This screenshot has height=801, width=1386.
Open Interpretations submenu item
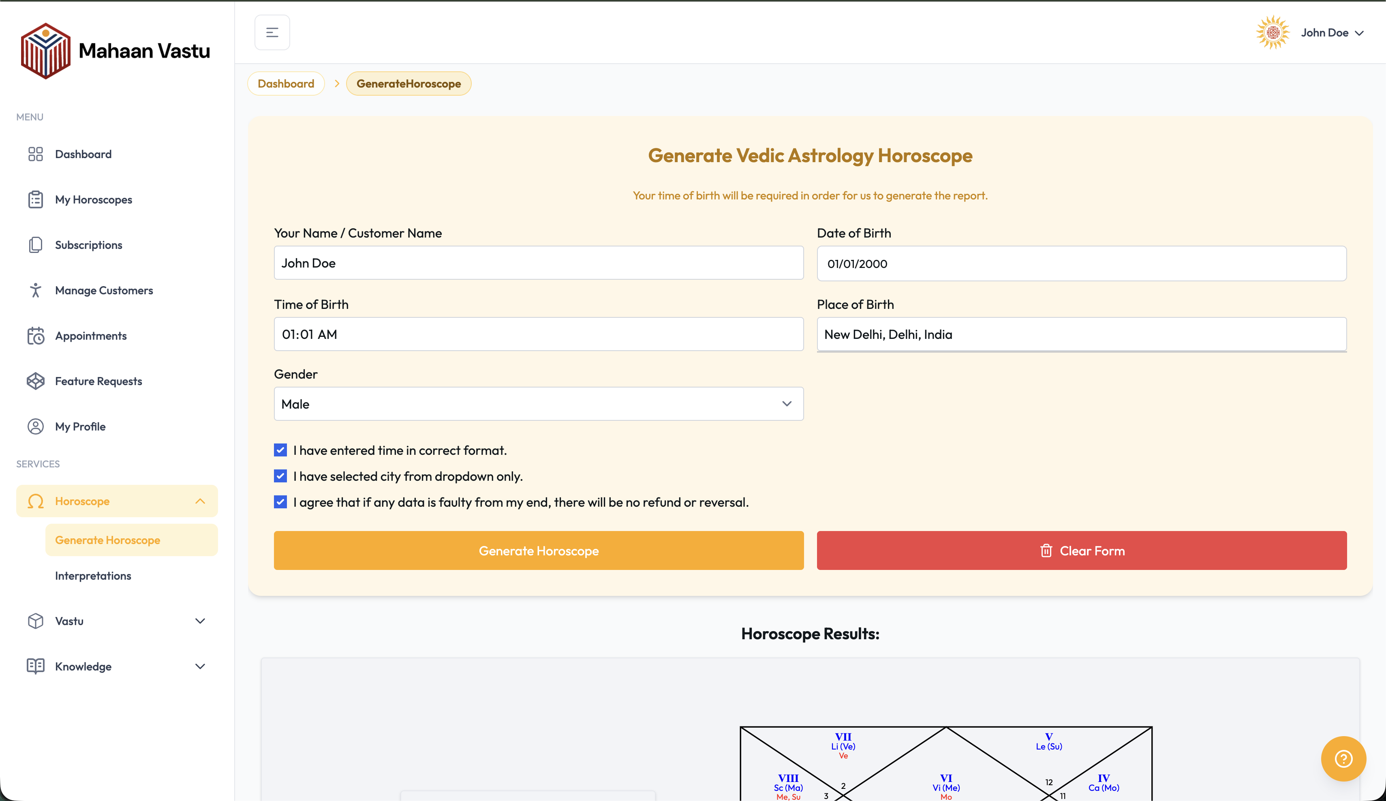pos(131,576)
